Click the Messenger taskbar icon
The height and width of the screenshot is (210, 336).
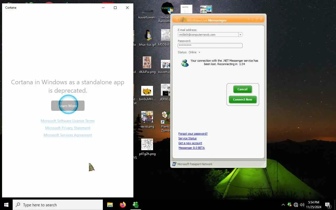pos(136,205)
